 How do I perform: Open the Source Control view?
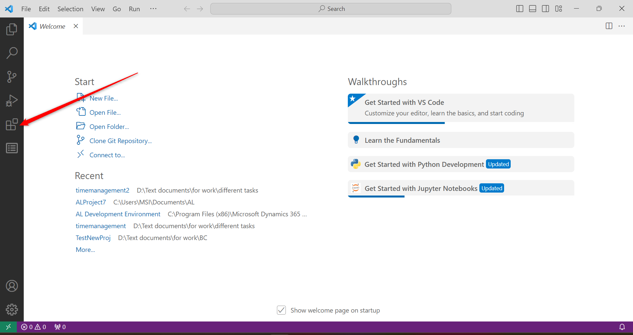pos(12,76)
